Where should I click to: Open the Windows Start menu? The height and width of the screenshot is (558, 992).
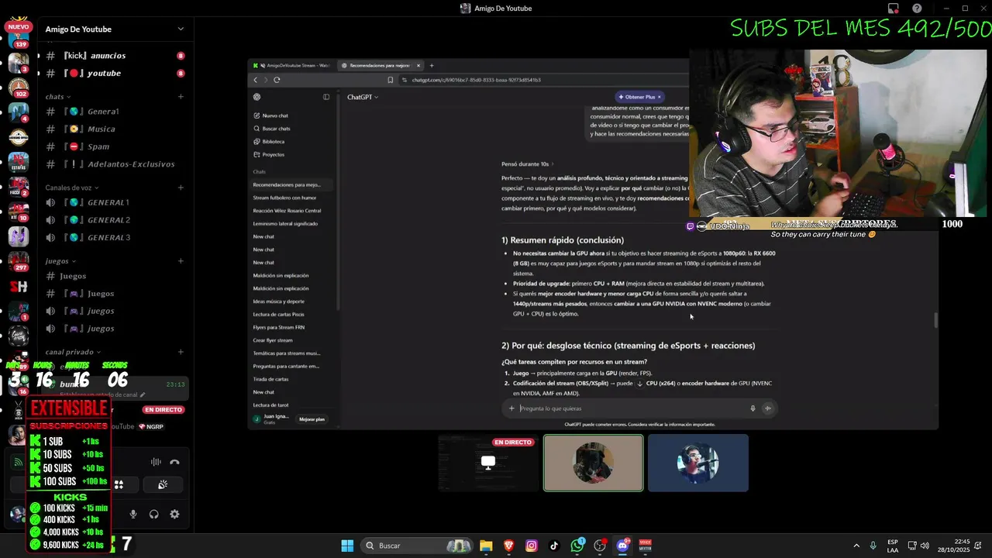pyautogui.click(x=347, y=546)
